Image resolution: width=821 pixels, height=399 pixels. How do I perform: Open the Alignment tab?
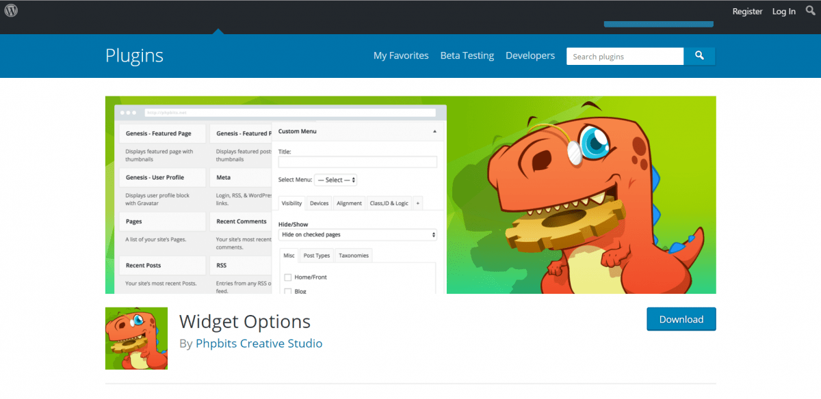pyautogui.click(x=349, y=204)
